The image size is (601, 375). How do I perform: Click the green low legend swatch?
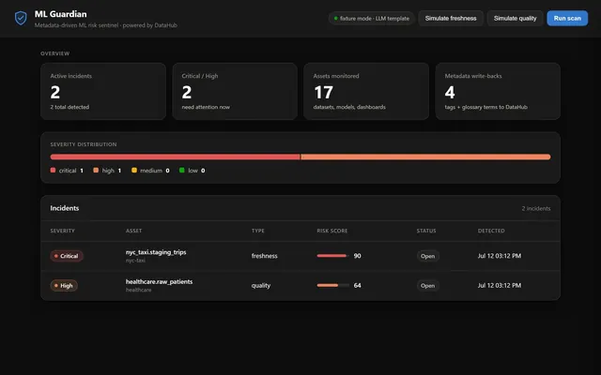point(182,171)
